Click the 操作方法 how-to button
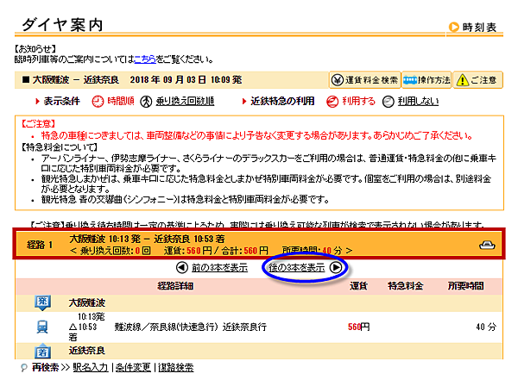 click(426, 80)
